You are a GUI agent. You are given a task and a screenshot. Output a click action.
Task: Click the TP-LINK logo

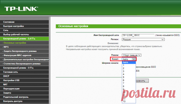[x=21, y=9]
